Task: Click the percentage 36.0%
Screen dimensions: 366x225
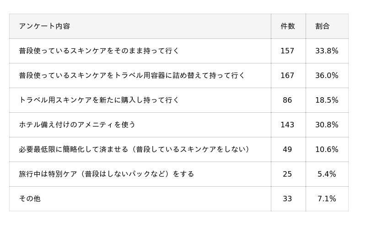Action: 327,76
